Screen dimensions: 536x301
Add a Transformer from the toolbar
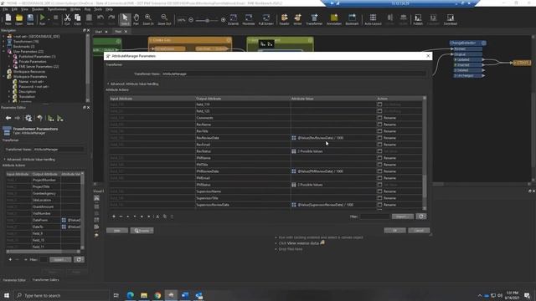point(314,19)
